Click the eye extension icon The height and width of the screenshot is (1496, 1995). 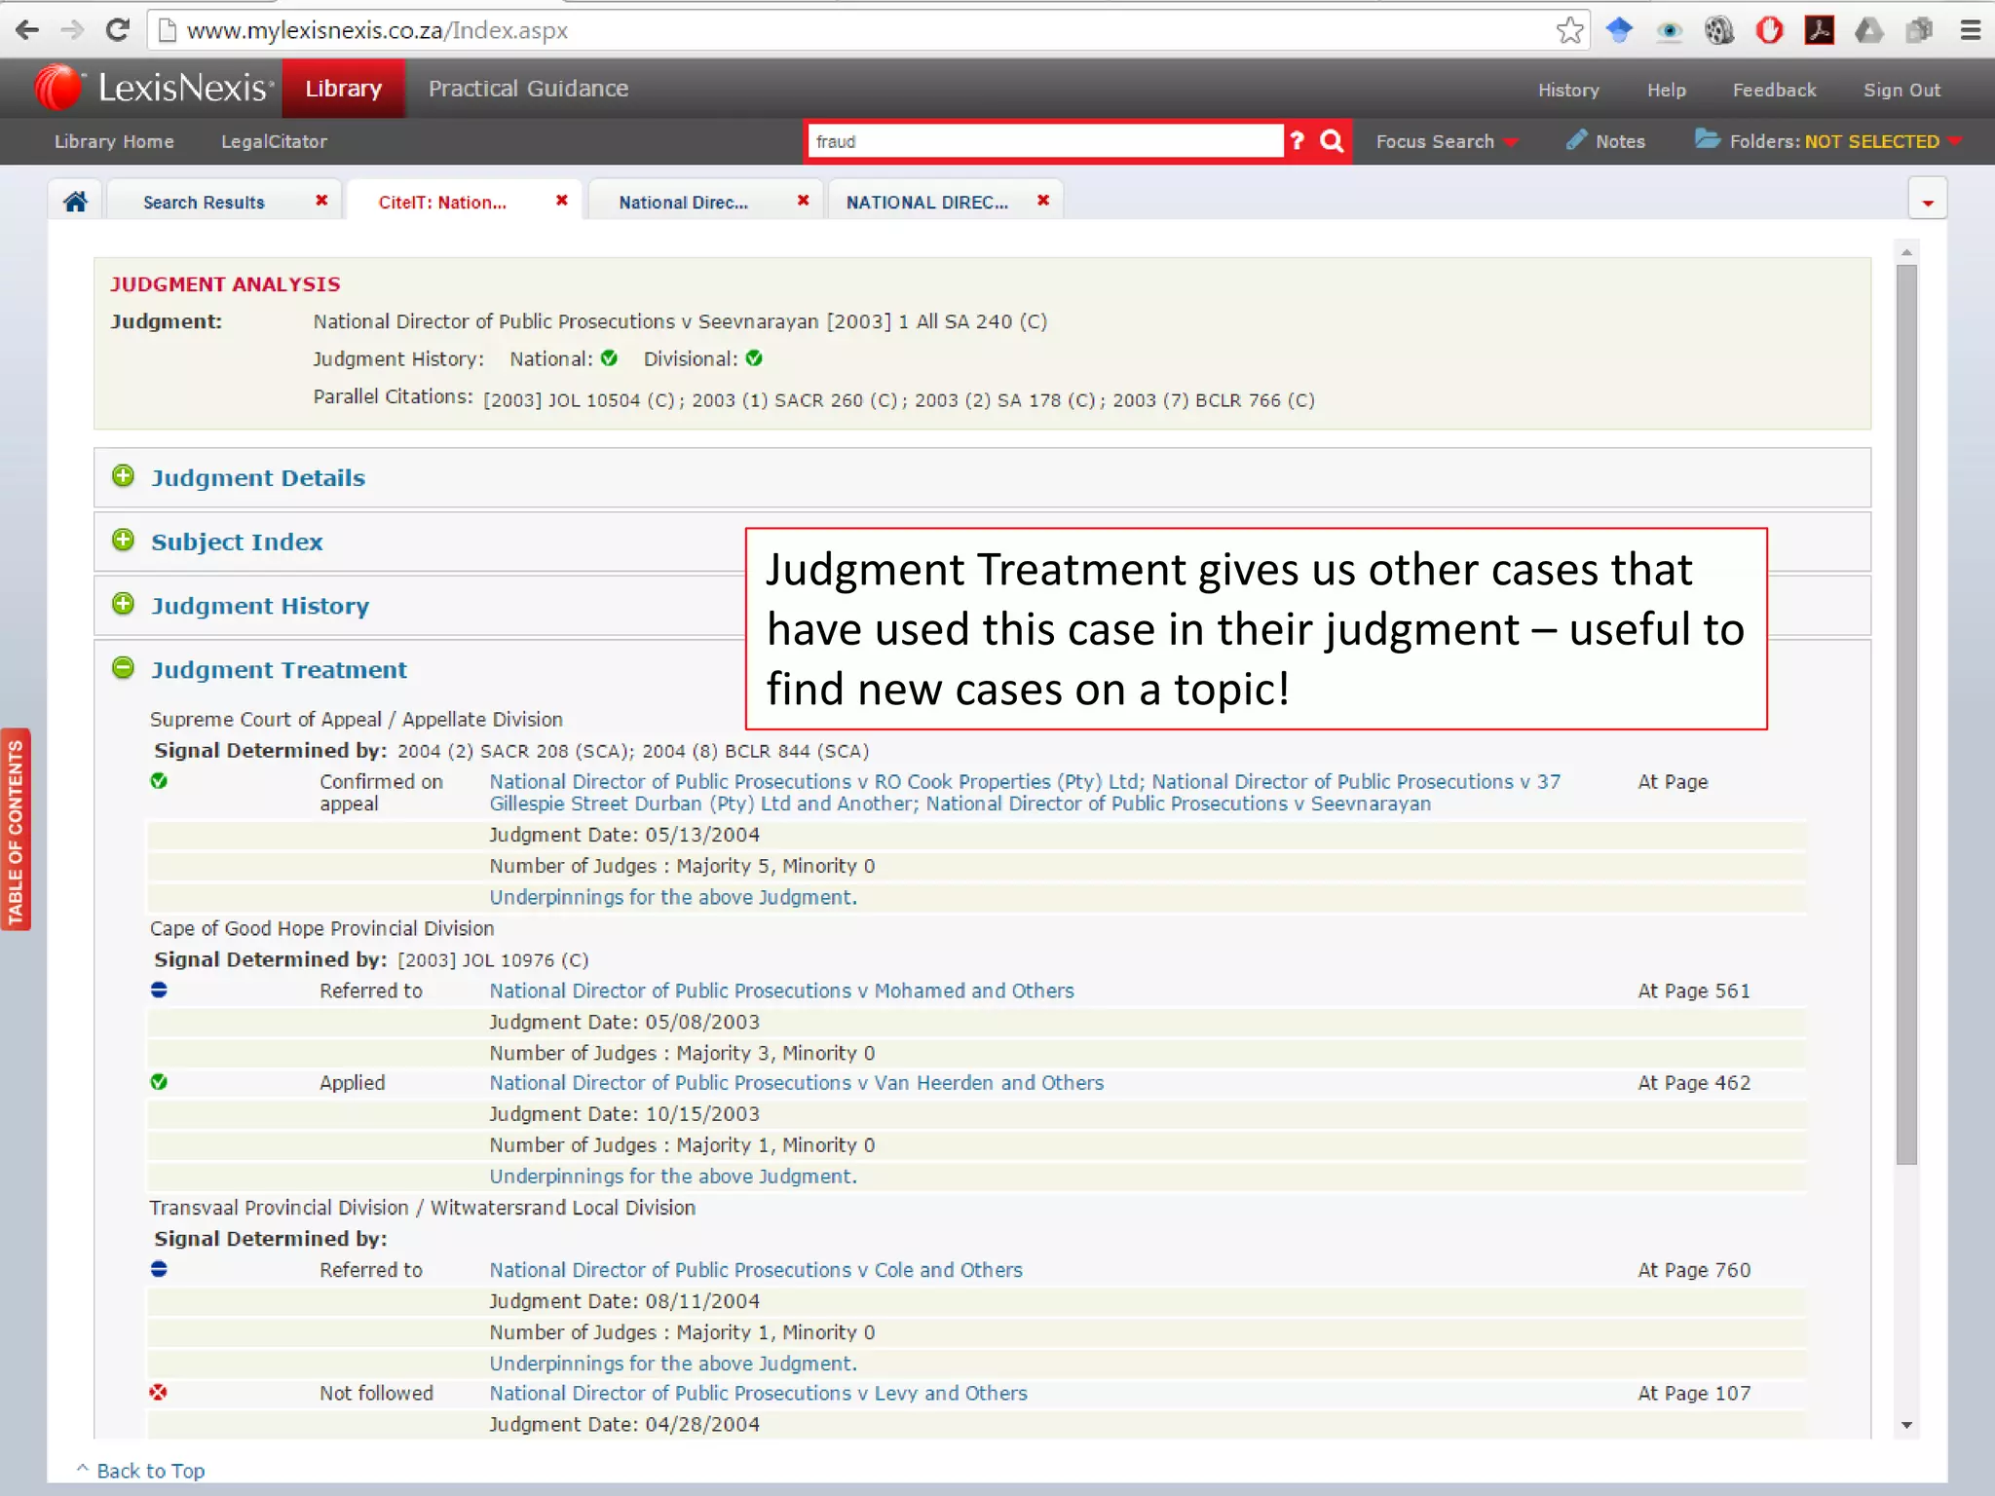coord(1669,31)
